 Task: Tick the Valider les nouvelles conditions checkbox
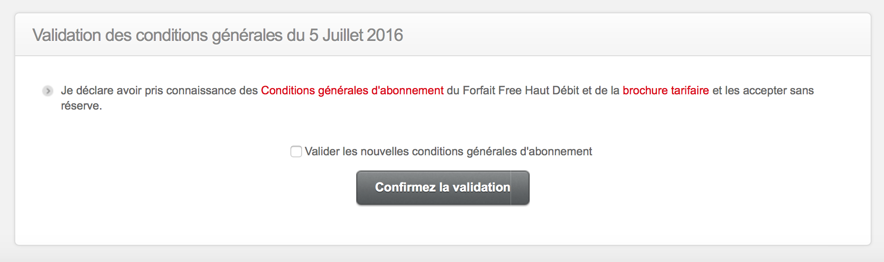coord(296,151)
